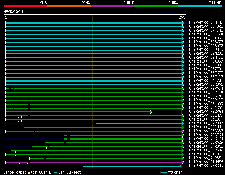Screen dimensions: 225x175
Task: Click the cyan 50char scale bar
Action: (x=163, y=173)
